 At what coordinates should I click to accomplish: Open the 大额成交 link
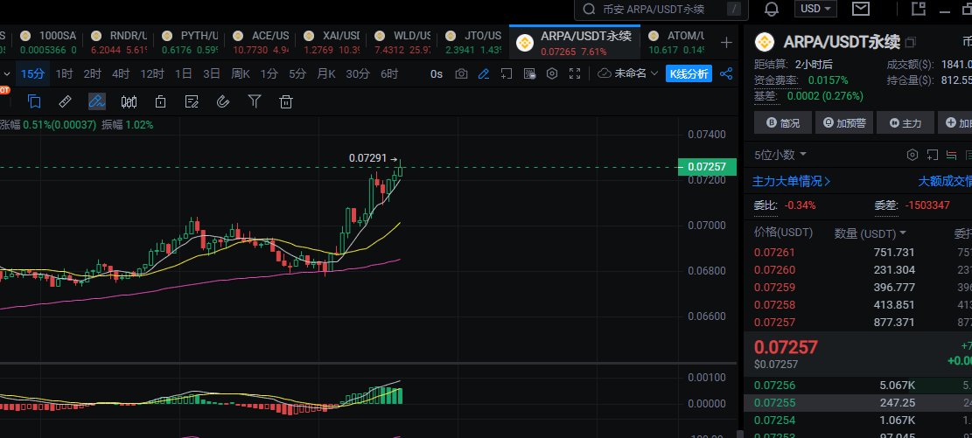[945, 181]
